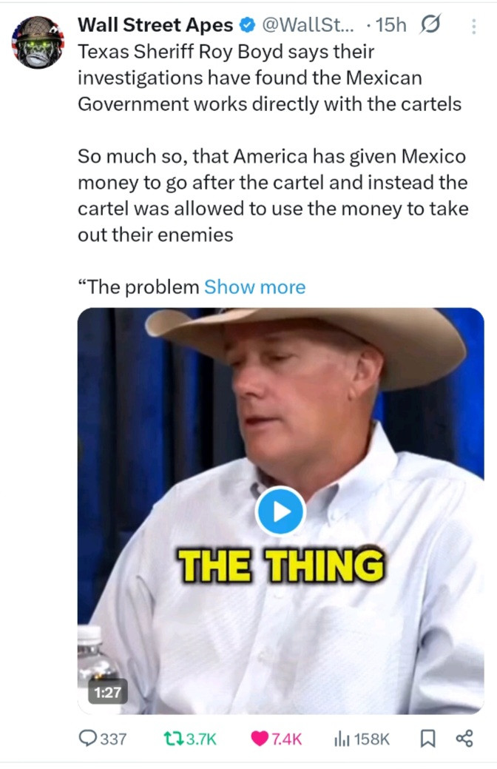Open the view analytics bar chart icon
The height and width of the screenshot is (769, 497).
pos(342,738)
